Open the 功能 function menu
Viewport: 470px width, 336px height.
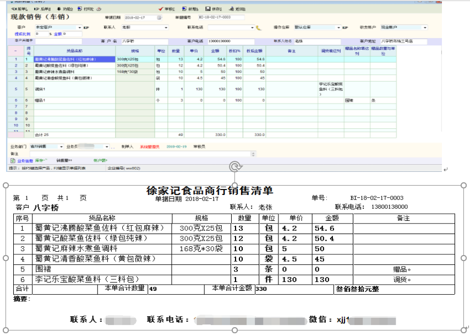(x=65, y=9)
